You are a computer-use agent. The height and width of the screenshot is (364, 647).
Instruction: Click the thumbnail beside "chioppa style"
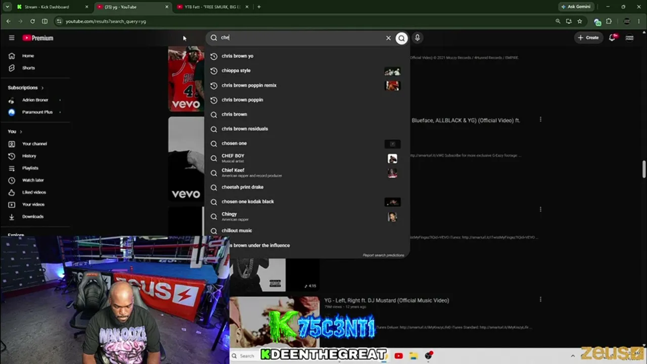point(392,71)
